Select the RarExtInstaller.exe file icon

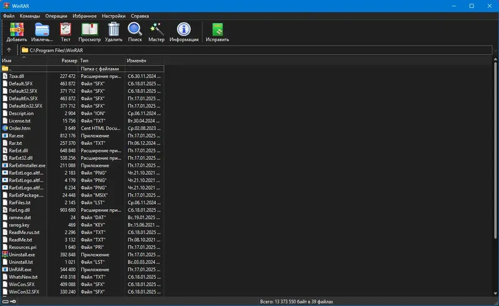point(5,165)
